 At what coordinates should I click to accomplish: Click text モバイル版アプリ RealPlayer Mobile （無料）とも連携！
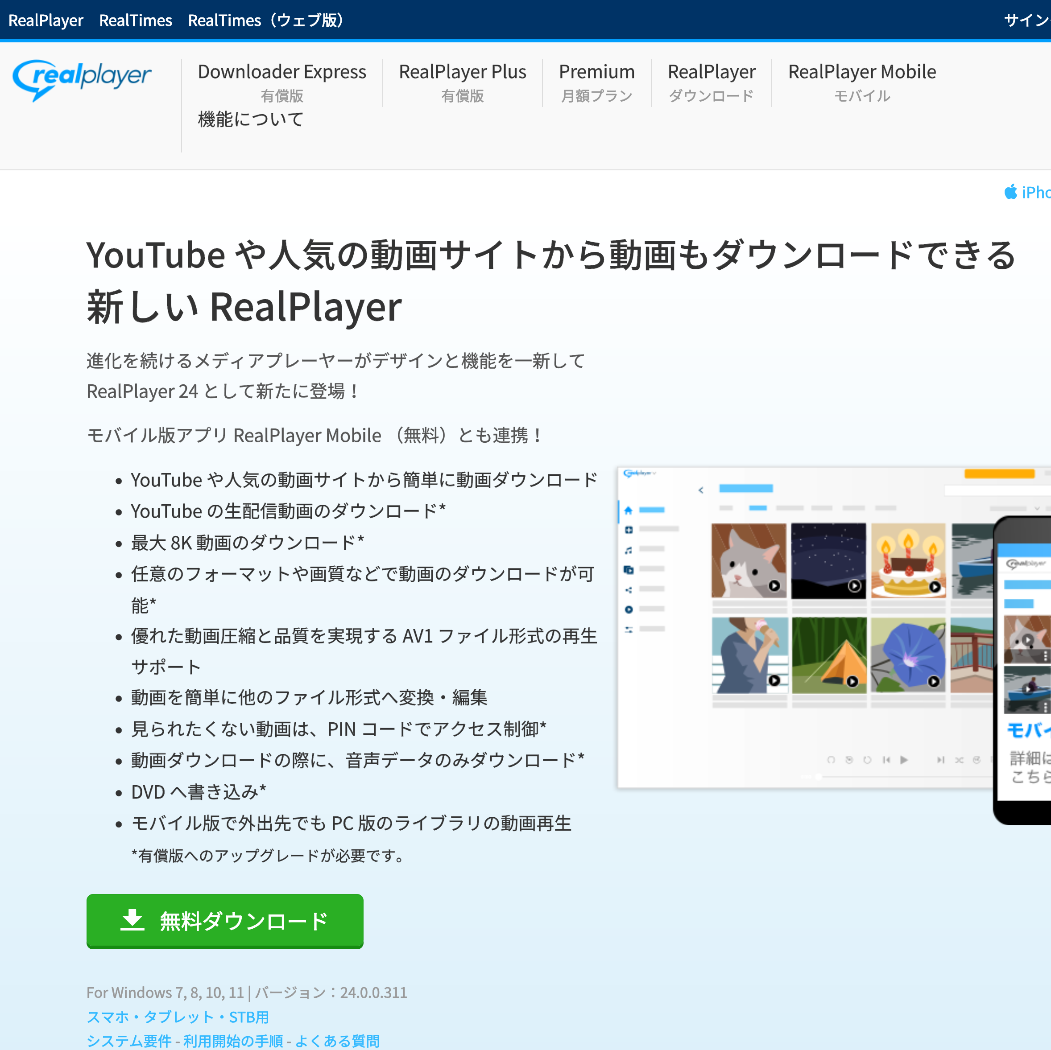pos(315,435)
